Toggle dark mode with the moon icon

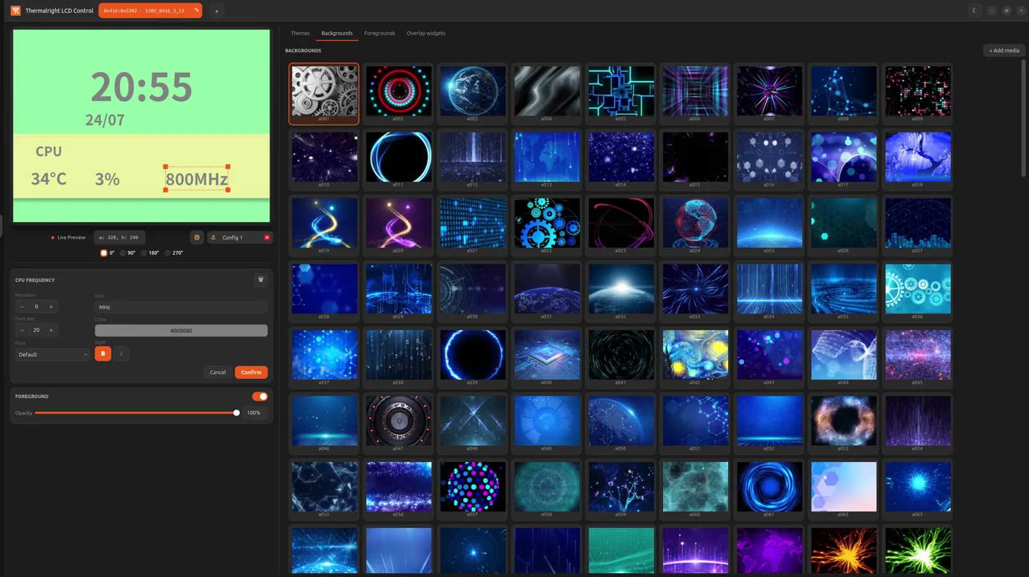[974, 10]
